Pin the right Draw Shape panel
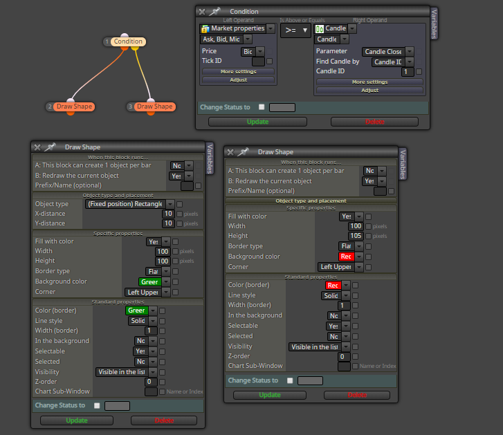503x435 pixels. [x=243, y=152]
